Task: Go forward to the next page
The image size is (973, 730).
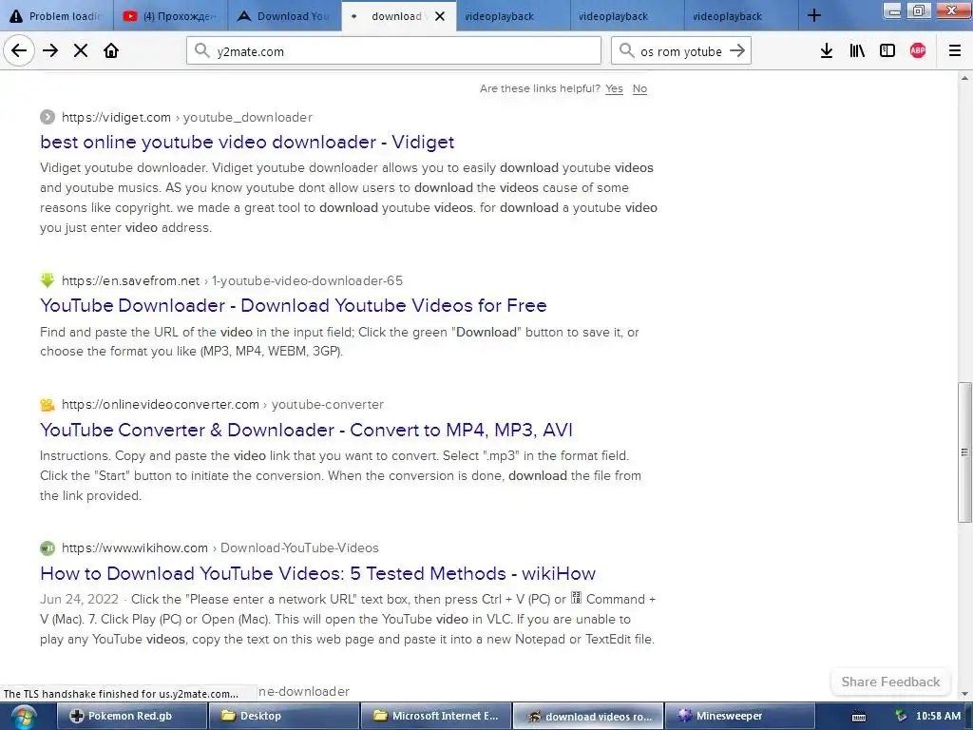Action: click(50, 50)
